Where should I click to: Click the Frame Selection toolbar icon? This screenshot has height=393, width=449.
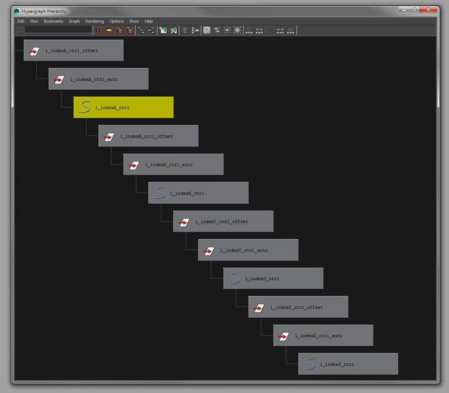109,30
